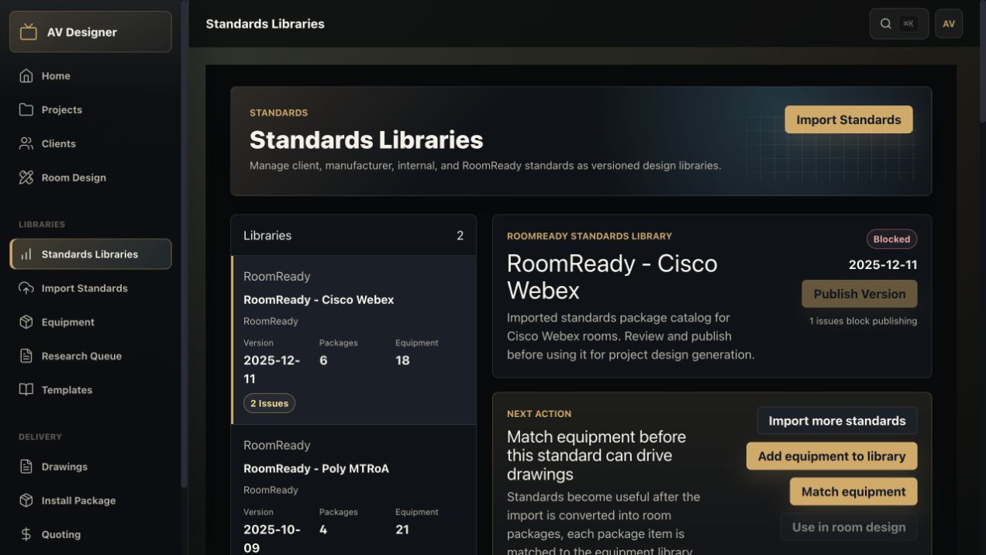This screenshot has width=986, height=555.
Task: Click the Blocked status badge
Action: 891,240
